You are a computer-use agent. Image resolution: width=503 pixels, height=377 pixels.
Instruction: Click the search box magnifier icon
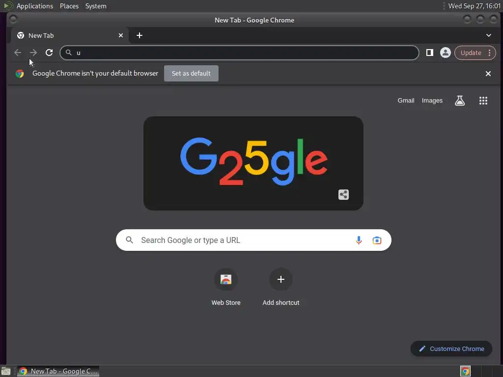[x=129, y=240]
